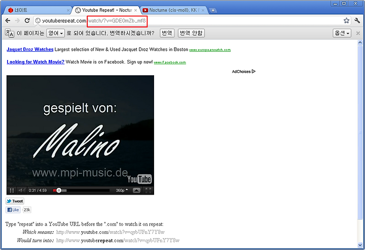This screenshot has height=250, width=365.
Task: Click the YouTube logo on the video
Action: [139, 179]
